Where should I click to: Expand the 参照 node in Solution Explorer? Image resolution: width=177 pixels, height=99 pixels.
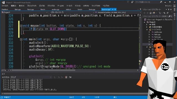tap(147, 24)
